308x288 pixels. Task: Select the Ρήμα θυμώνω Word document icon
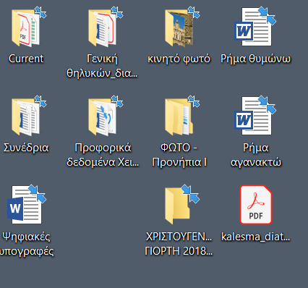[x=256, y=27]
